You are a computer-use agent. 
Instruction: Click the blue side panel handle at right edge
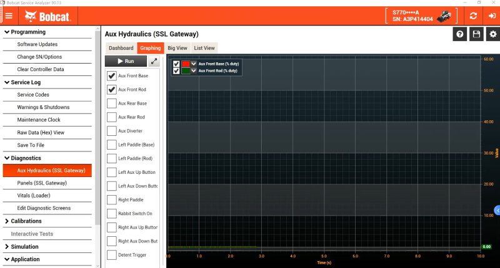[497, 210]
